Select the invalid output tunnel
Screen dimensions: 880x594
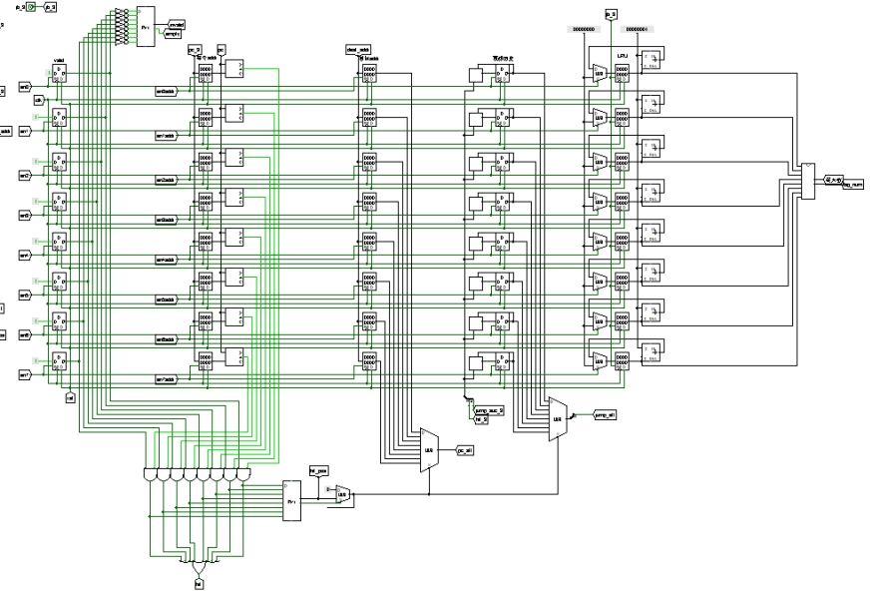pos(177,25)
